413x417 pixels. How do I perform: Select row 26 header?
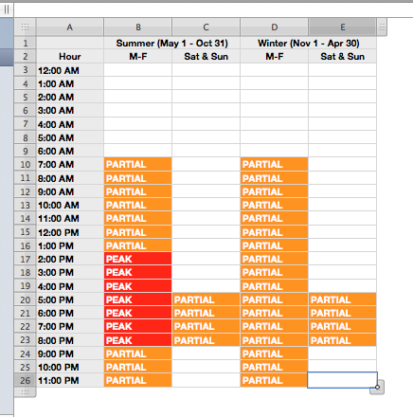point(26,380)
